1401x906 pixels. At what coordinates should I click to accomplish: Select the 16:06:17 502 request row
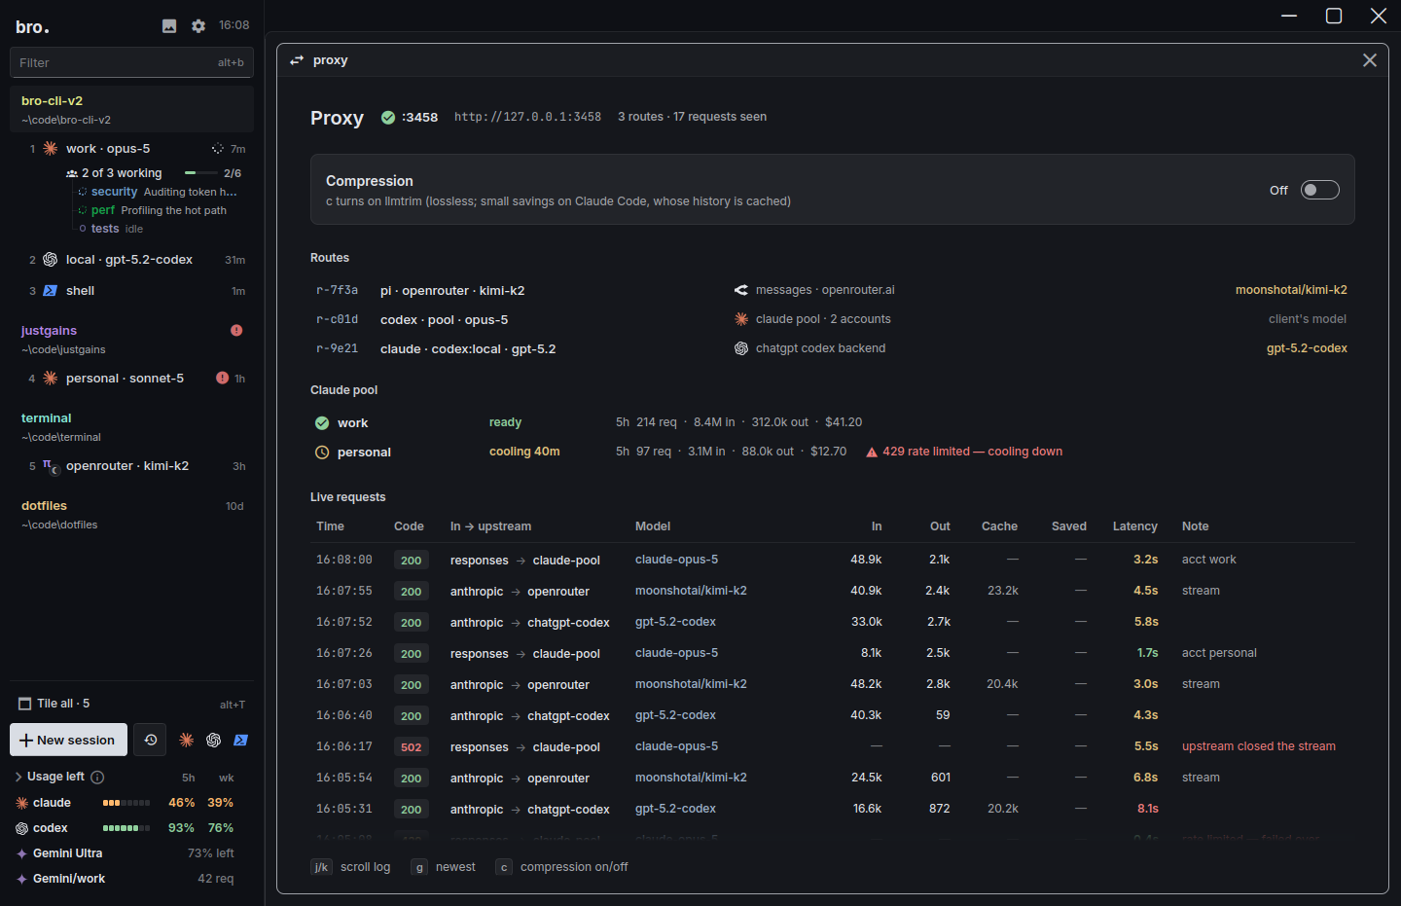[x=832, y=746]
